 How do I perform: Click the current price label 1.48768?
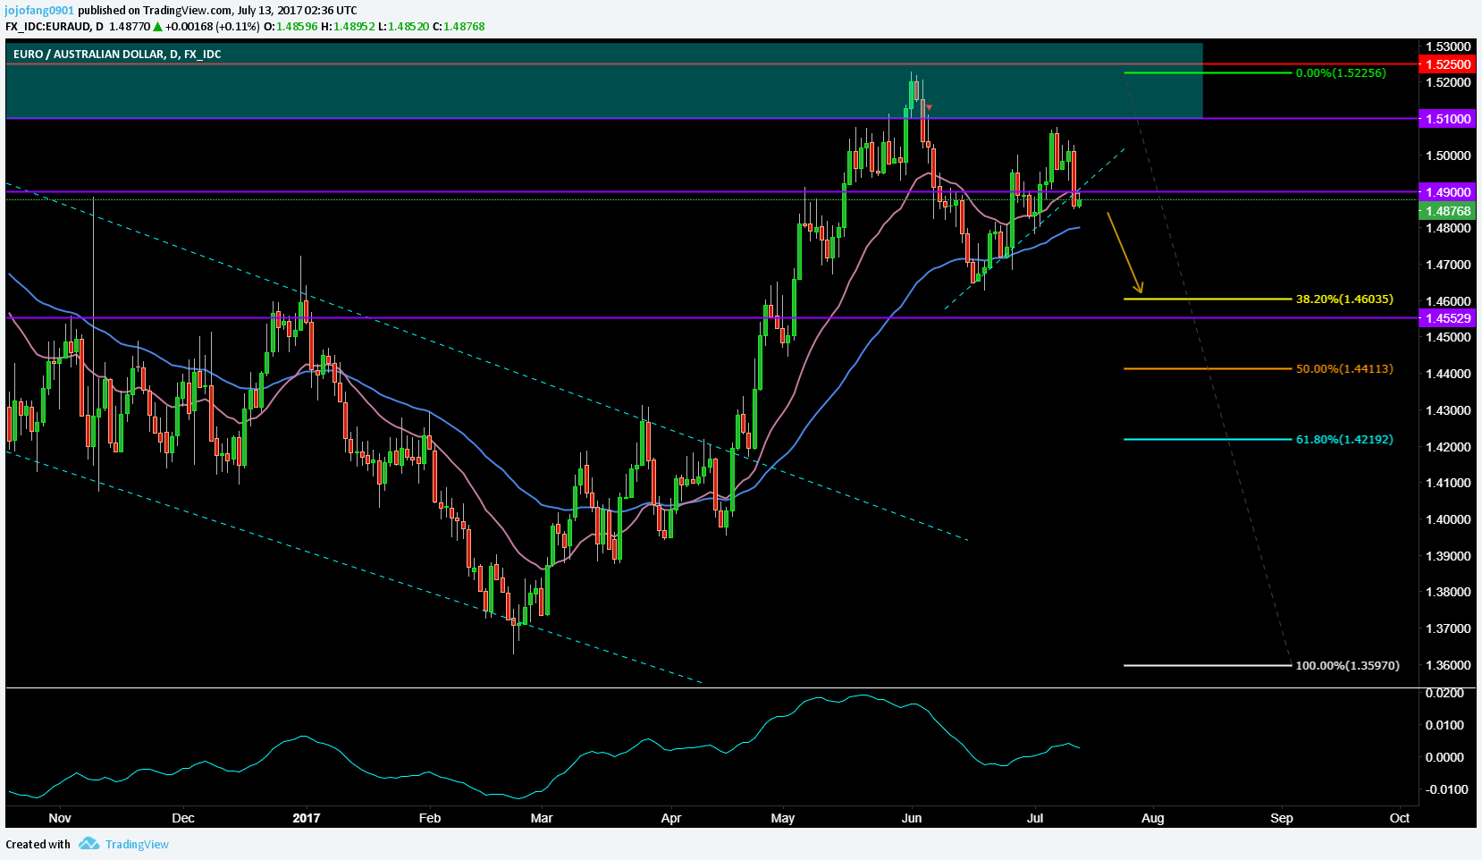(1448, 212)
